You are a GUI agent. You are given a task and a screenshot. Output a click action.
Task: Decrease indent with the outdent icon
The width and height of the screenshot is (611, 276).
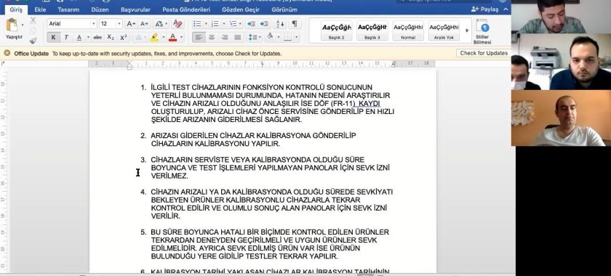[252, 24]
